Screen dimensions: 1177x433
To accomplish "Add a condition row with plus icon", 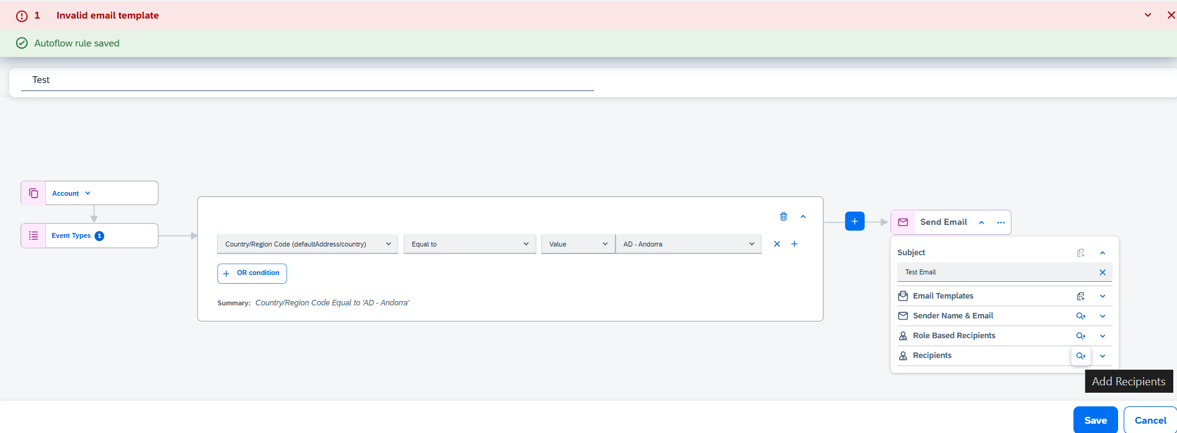I will coord(794,244).
